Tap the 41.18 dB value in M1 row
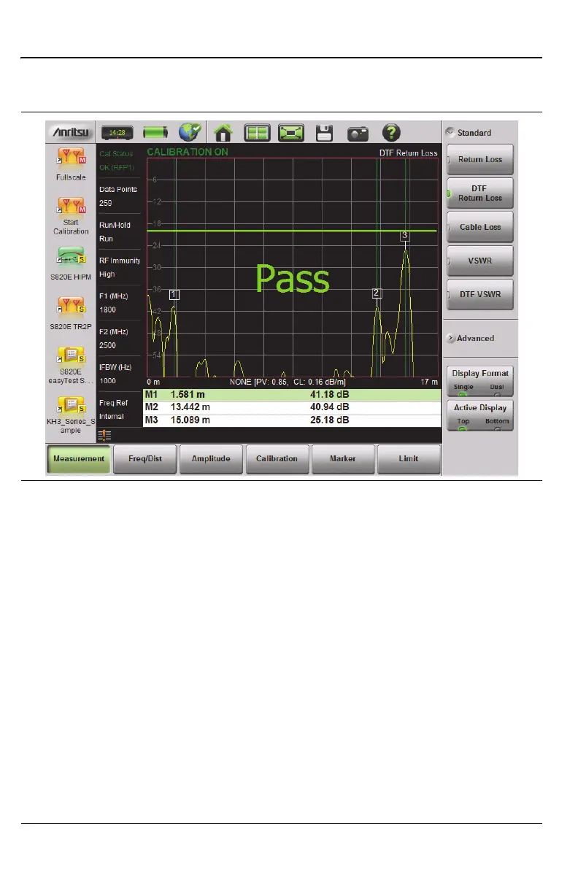This screenshot has width=578, height=870. (x=329, y=395)
